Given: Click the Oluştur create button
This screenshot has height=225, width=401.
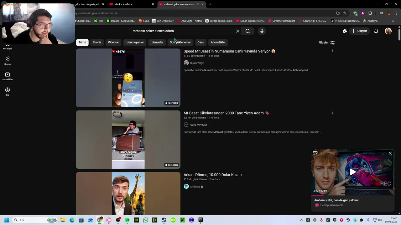Looking at the screenshot, I should tap(359, 31).
